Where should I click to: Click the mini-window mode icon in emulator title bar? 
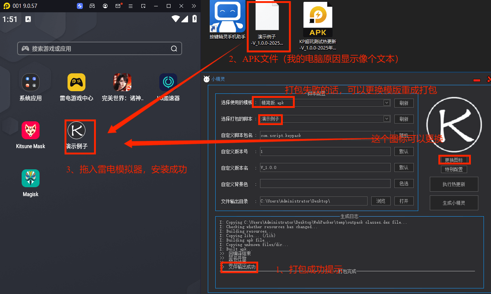[x=143, y=6]
